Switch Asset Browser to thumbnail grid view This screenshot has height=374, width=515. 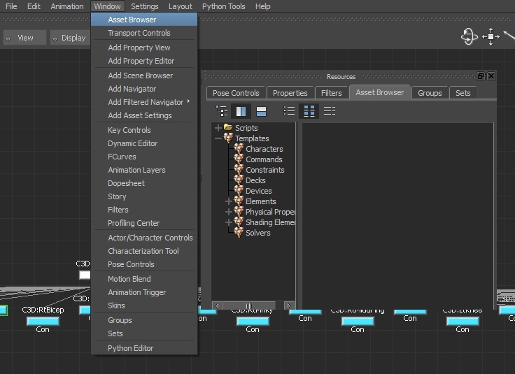(309, 111)
